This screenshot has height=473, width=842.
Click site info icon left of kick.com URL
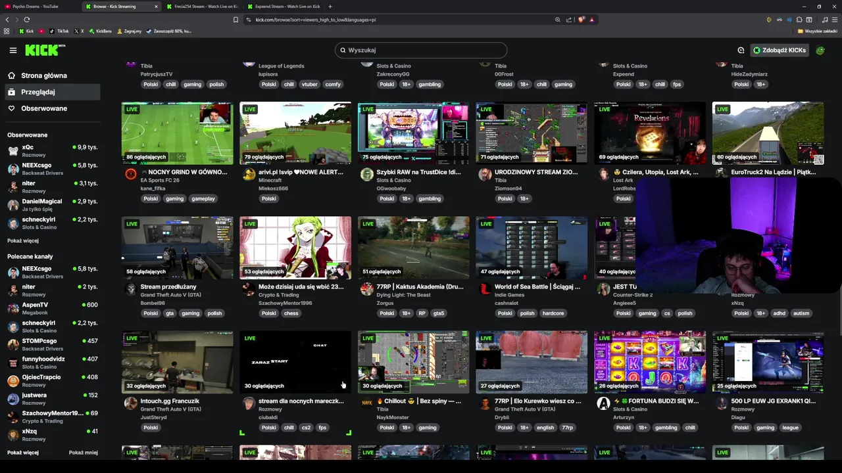coord(249,20)
